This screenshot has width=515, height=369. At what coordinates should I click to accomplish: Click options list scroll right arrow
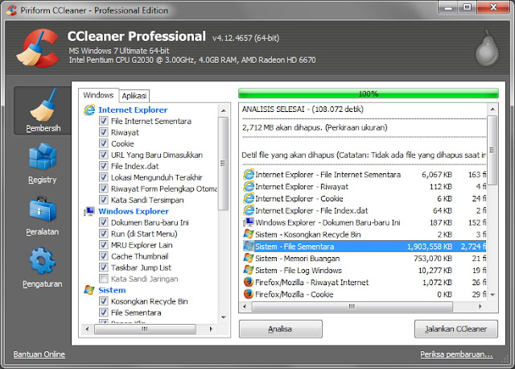pos(211,329)
